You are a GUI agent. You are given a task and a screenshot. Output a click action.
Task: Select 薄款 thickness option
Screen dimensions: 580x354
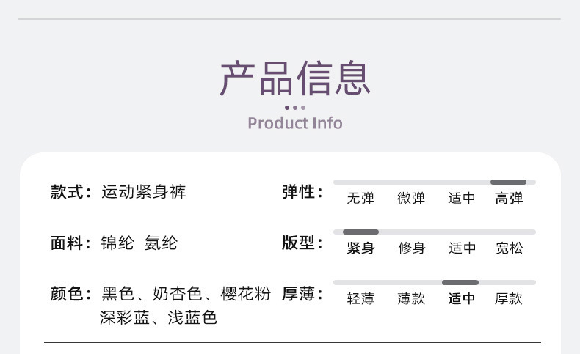(x=411, y=298)
